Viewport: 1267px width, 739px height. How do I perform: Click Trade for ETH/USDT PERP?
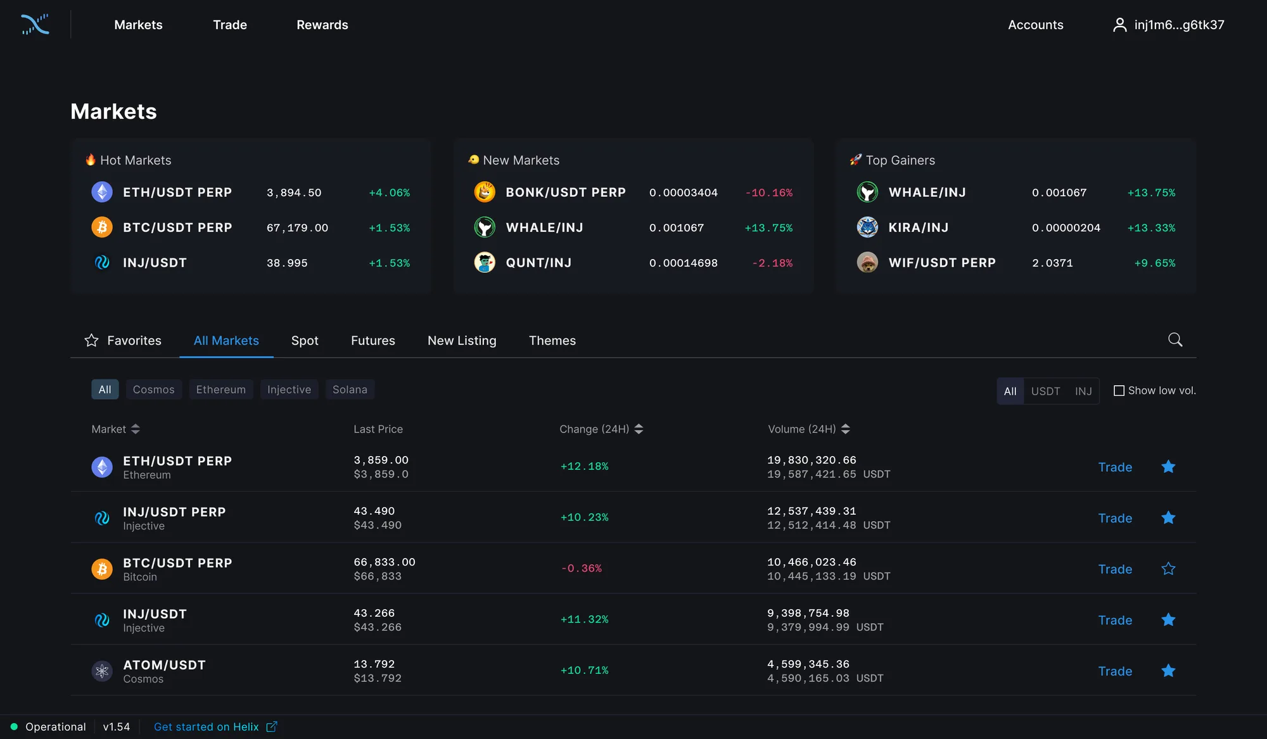click(x=1115, y=467)
